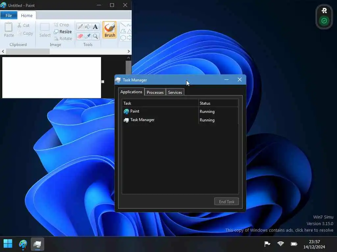This screenshot has width=337, height=252.
Task: Click the Paint ribbon horizontal scrollbar thumb
Action: [28, 52]
